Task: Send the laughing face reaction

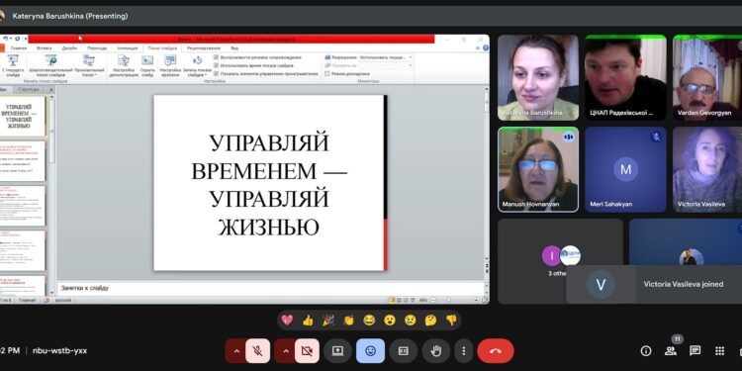Action: (x=369, y=321)
